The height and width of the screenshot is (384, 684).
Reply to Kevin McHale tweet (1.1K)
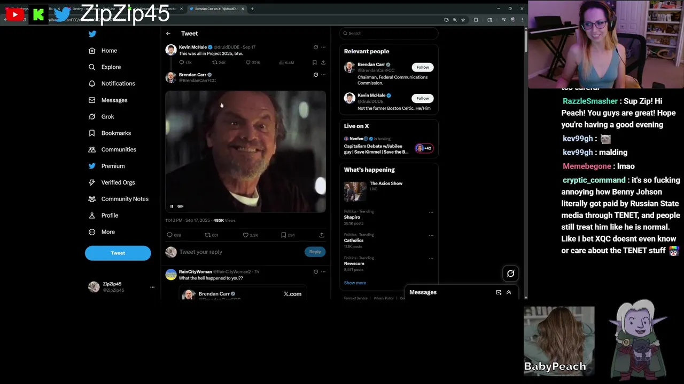186,62
